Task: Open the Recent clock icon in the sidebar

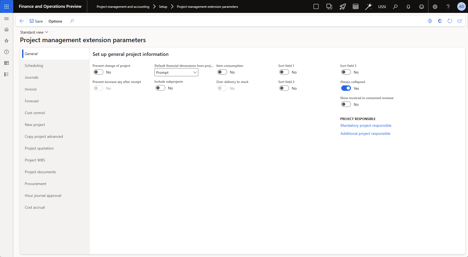Action: (6, 52)
